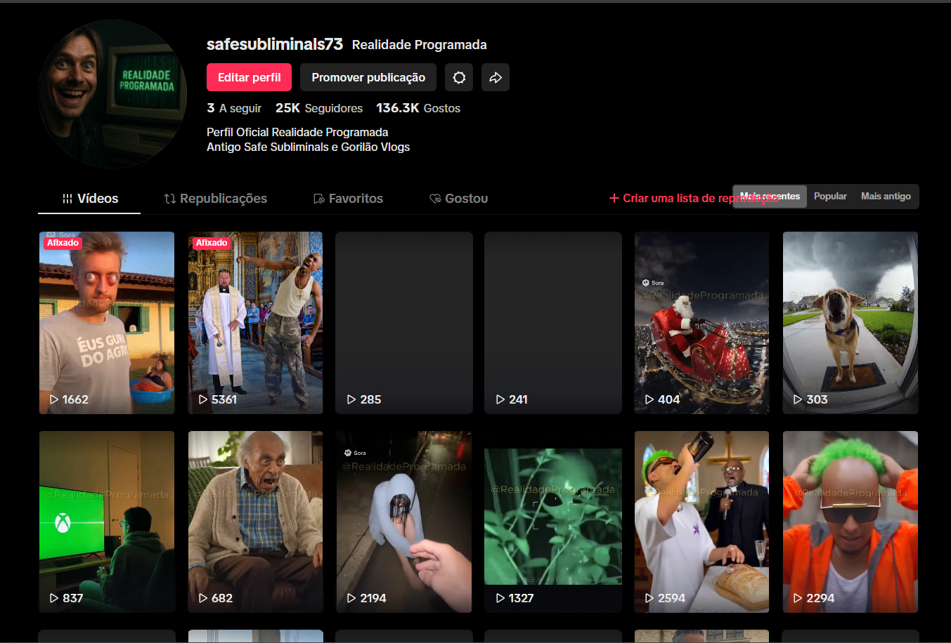The width and height of the screenshot is (951, 643).
Task: Open the blank video with 285 views
Action: (404, 323)
